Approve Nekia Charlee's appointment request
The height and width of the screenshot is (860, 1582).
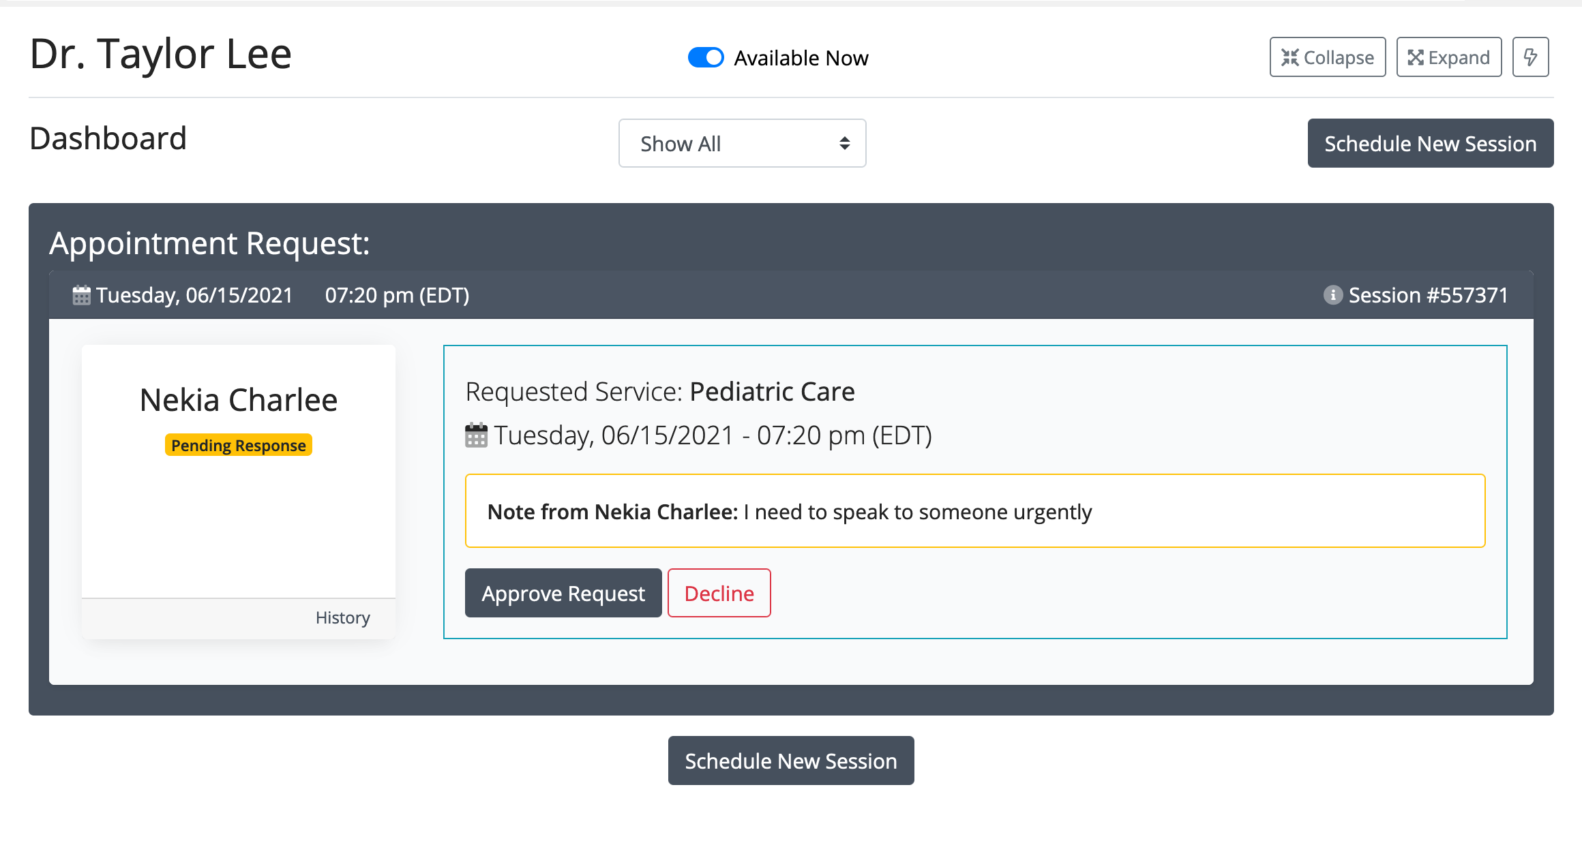pyautogui.click(x=563, y=593)
